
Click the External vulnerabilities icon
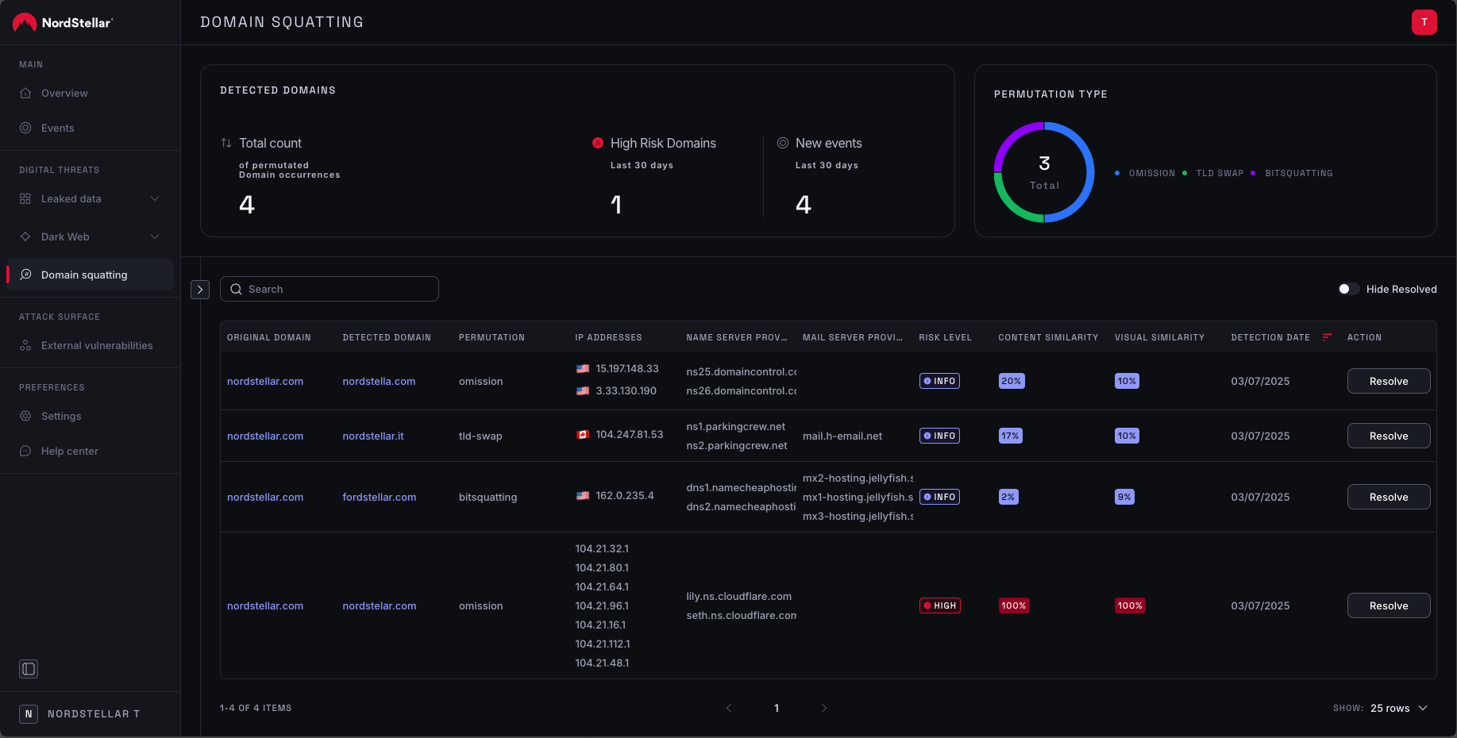pyautogui.click(x=25, y=345)
